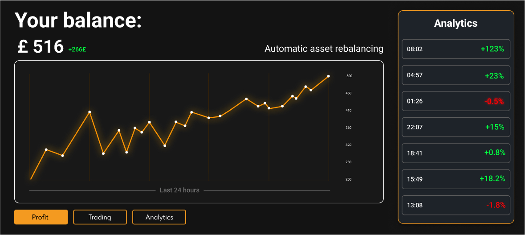
Task: Click the 01:26 entry with -0.5% loss
Action: click(456, 101)
